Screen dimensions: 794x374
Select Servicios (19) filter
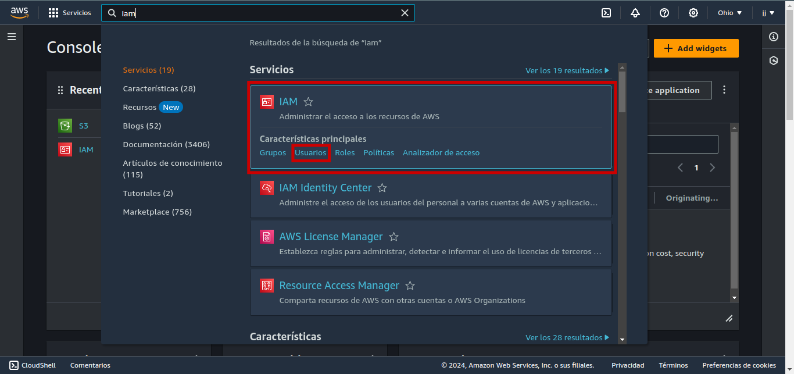coord(148,70)
